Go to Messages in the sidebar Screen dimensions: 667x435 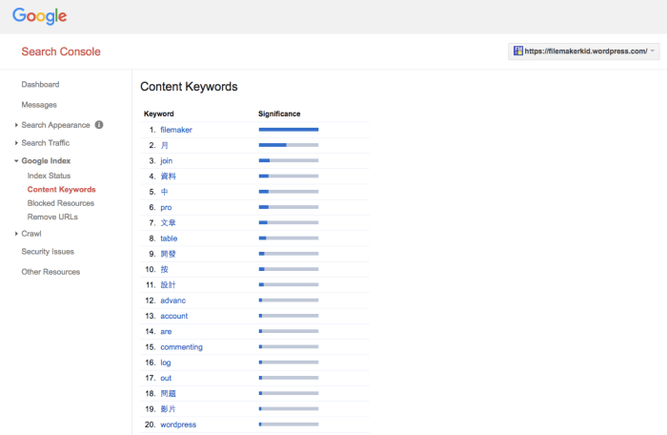pyautogui.click(x=39, y=105)
